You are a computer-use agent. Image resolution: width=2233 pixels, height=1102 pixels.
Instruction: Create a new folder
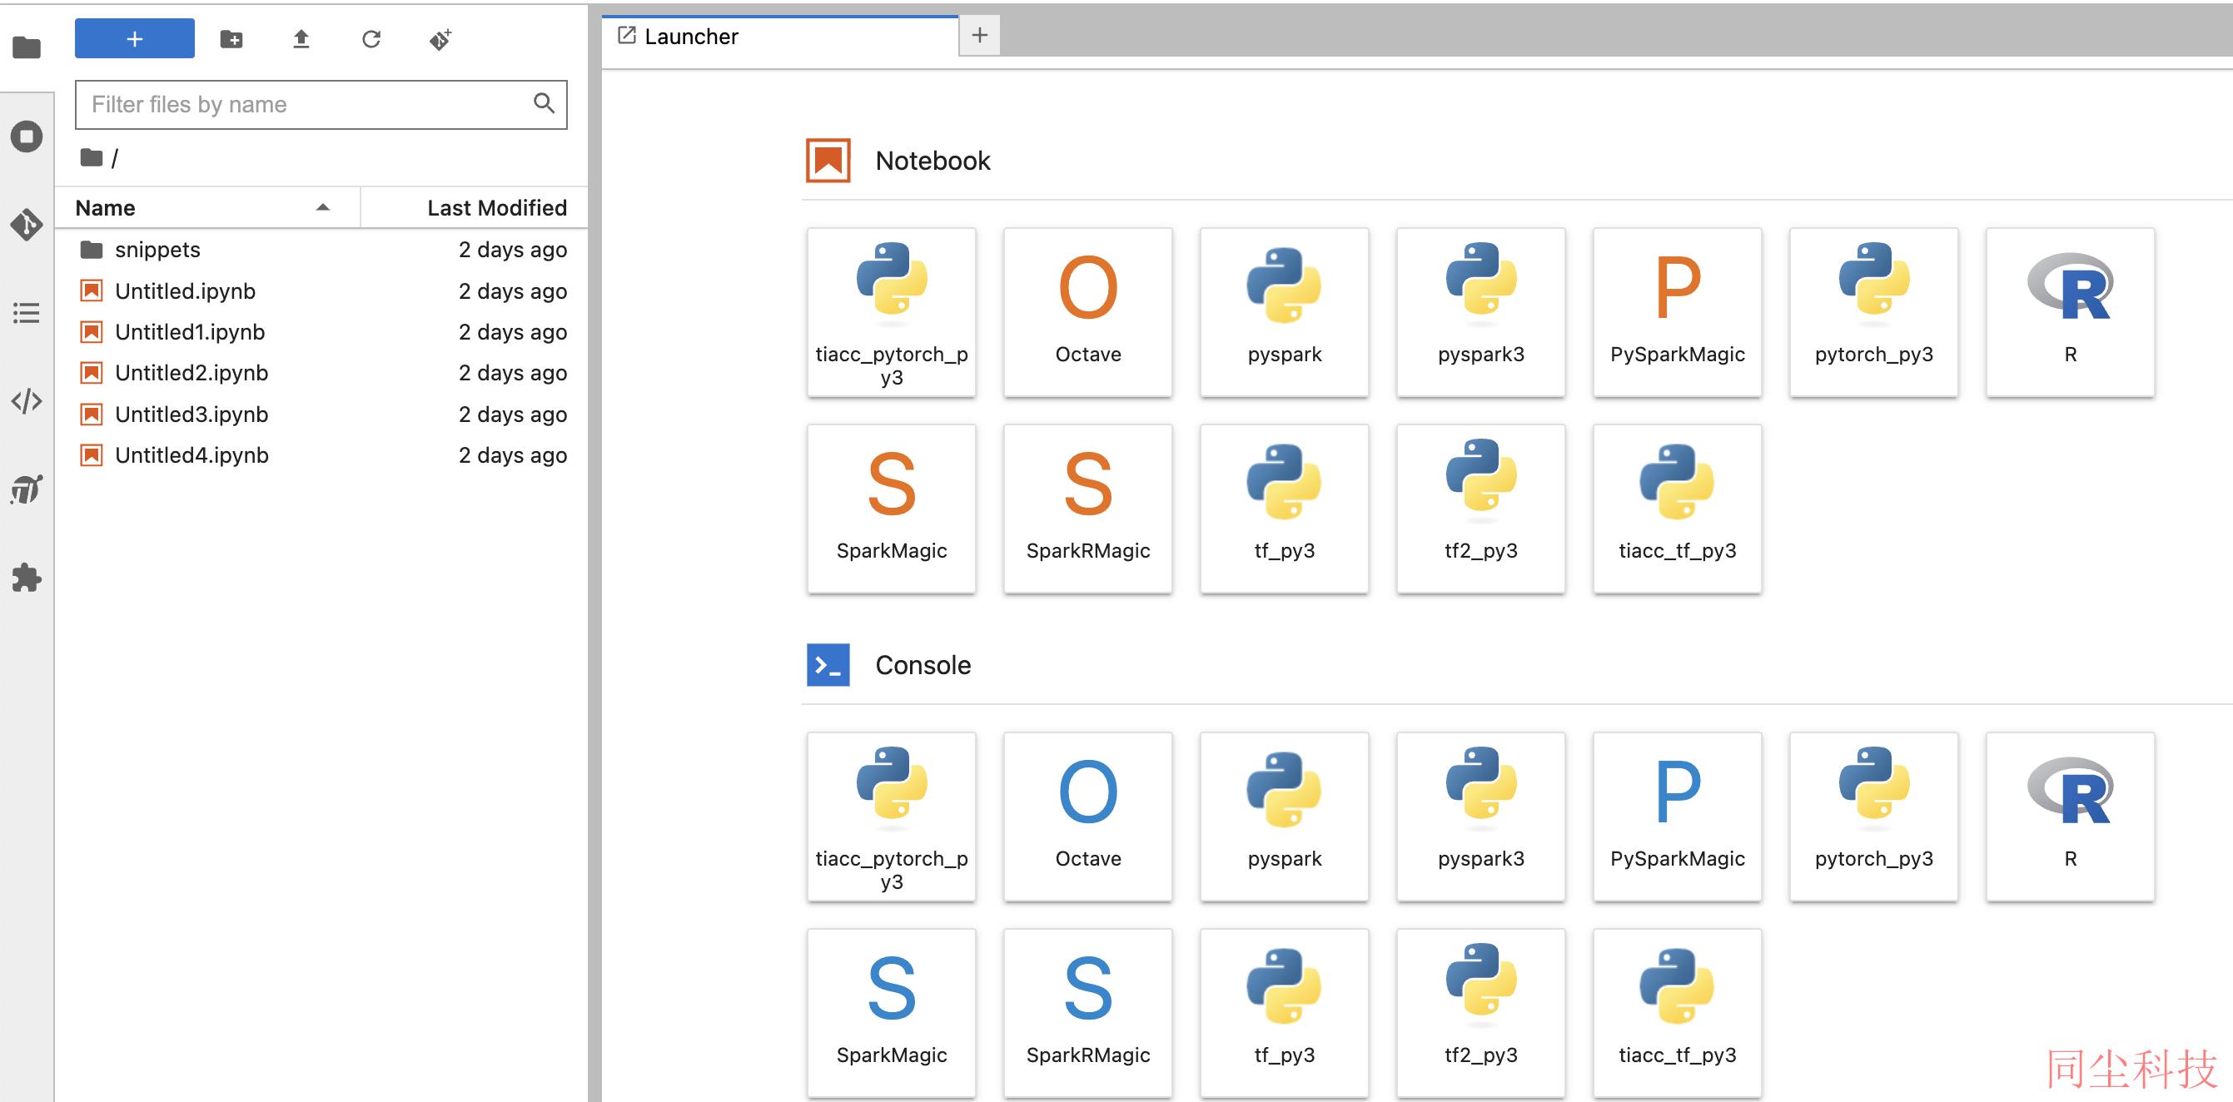231,39
